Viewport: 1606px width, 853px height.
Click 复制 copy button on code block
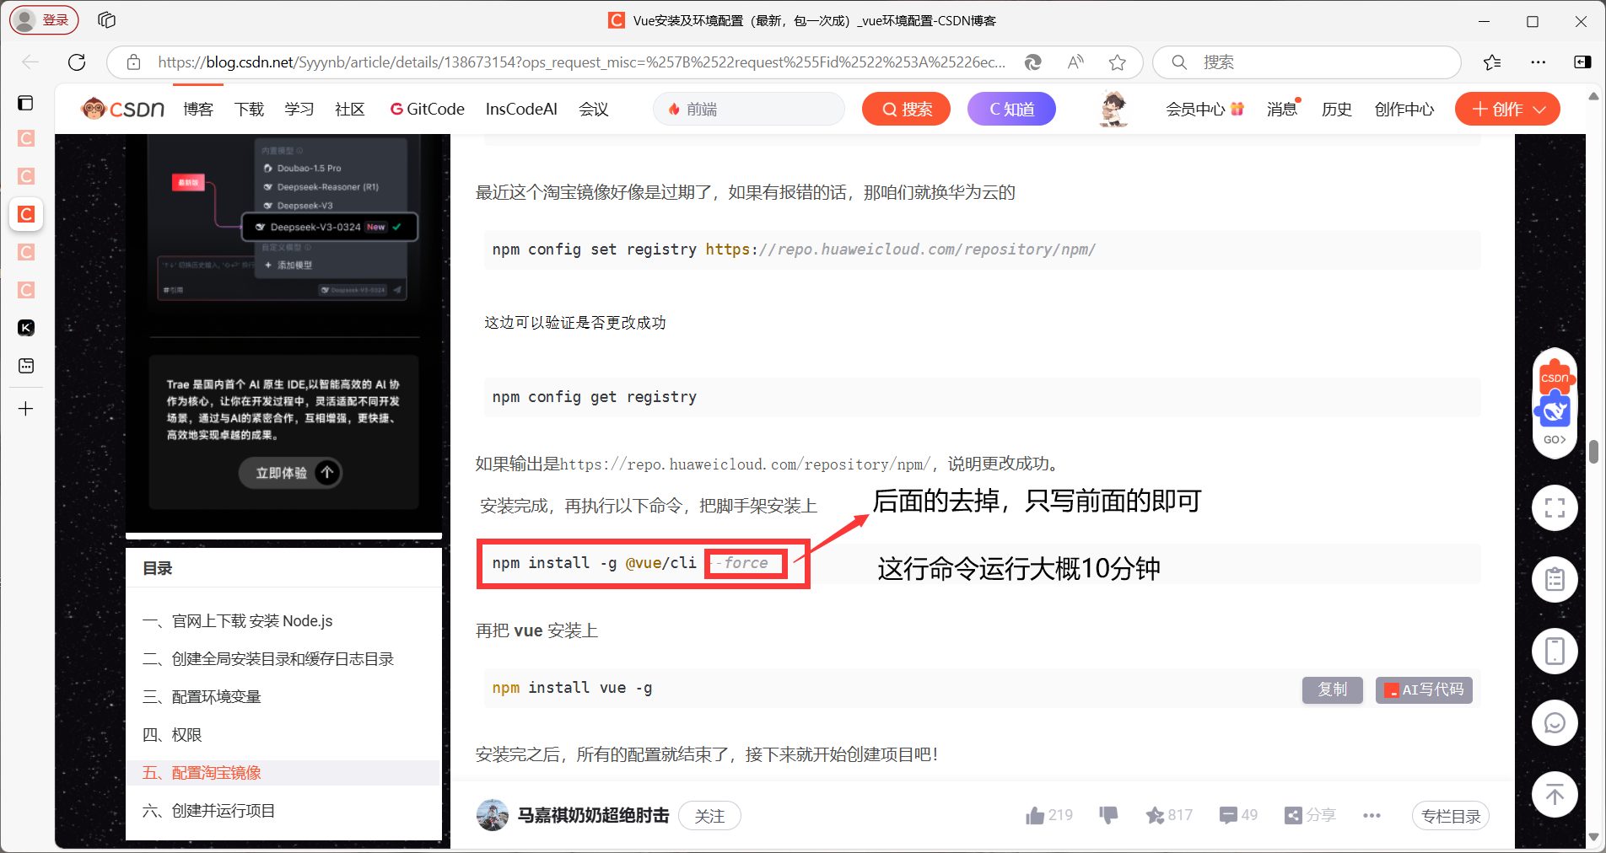(1333, 689)
